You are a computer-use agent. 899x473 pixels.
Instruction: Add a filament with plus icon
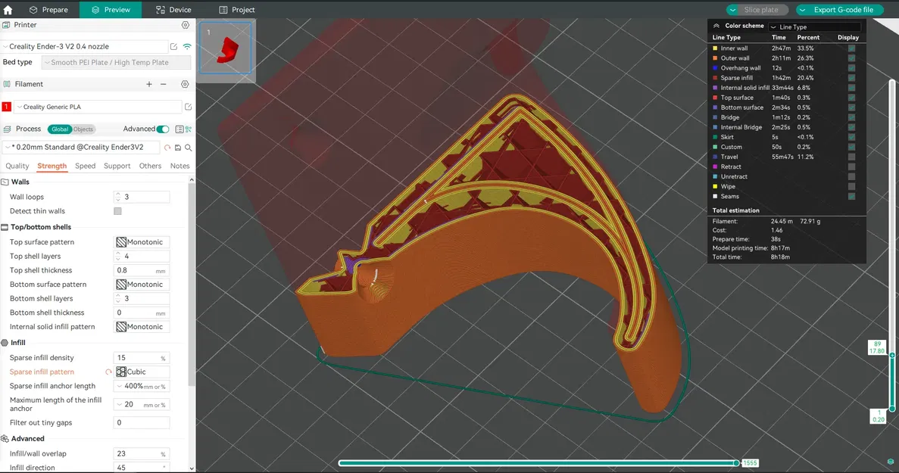pos(149,84)
